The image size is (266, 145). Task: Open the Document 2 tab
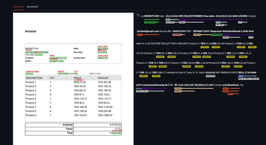click(x=33, y=7)
